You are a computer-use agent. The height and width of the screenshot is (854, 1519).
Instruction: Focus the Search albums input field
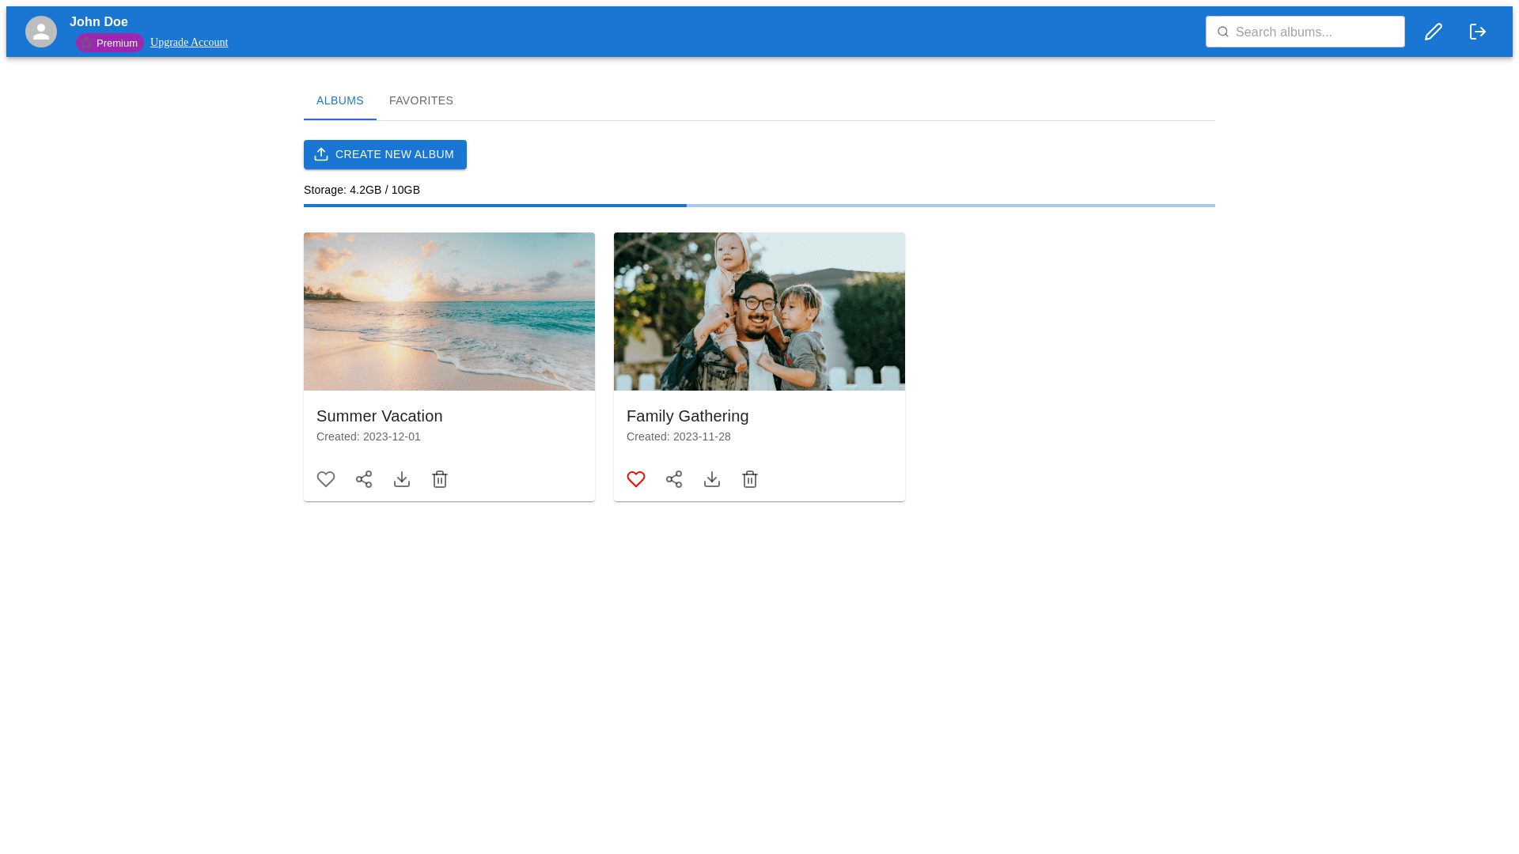coord(1313,32)
